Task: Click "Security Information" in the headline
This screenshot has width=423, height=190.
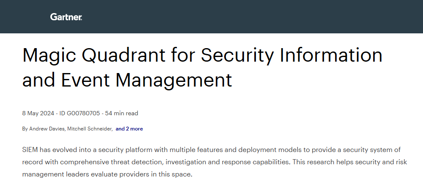Action: [292, 56]
